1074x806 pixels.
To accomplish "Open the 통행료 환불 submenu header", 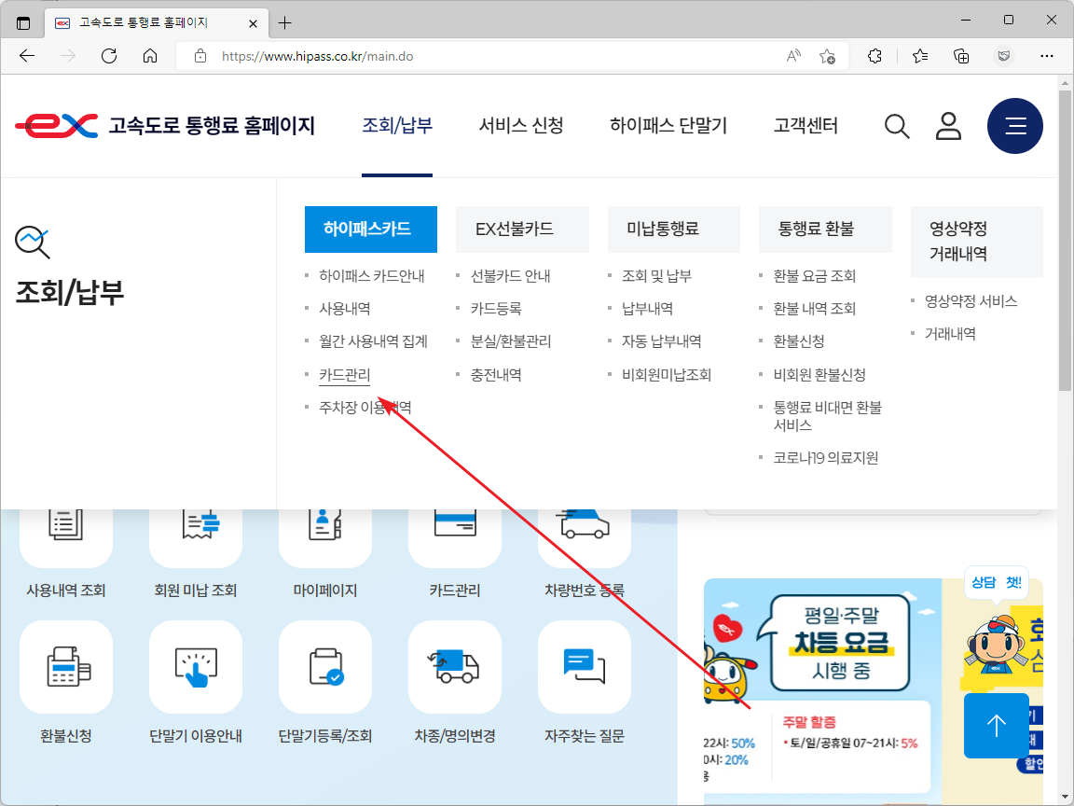I will (825, 229).
